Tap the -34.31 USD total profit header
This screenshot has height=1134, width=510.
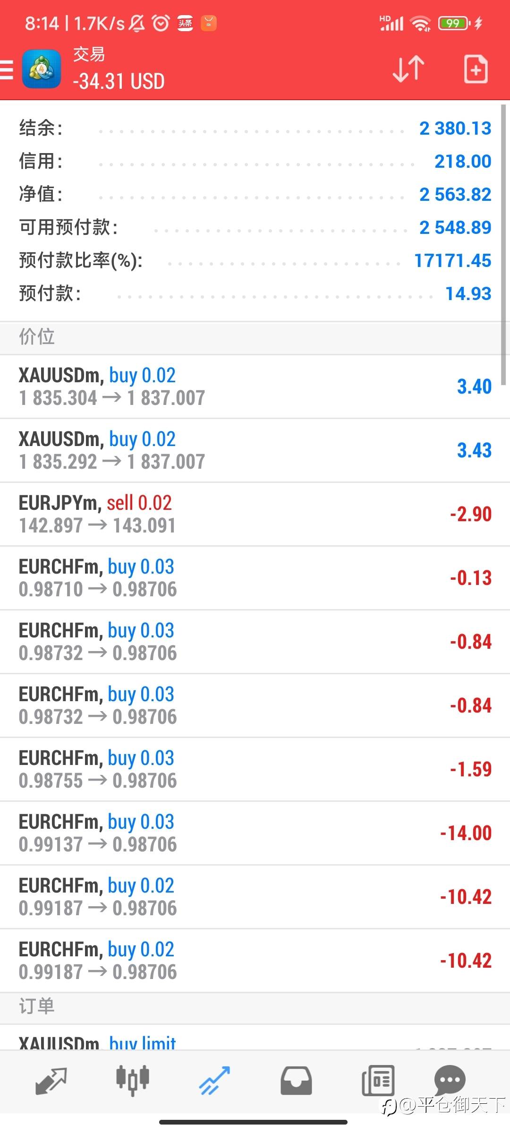click(119, 81)
